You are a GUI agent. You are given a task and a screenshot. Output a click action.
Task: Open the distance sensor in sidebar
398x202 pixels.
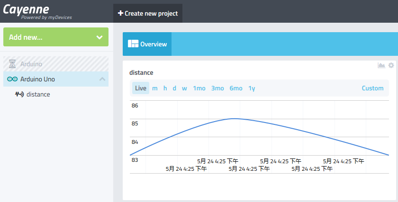tap(38, 94)
